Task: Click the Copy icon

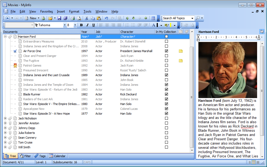Action: [x=93, y=18]
